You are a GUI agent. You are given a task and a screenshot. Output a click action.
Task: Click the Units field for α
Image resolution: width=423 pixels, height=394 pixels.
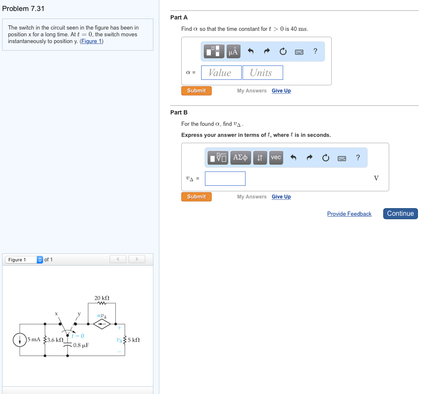(262, 73)
